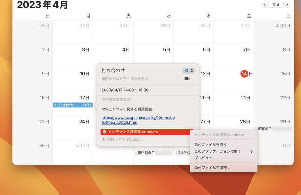Click the attachment file document icon
Viewport: 301px width, 195px height.
click(105, 132)
